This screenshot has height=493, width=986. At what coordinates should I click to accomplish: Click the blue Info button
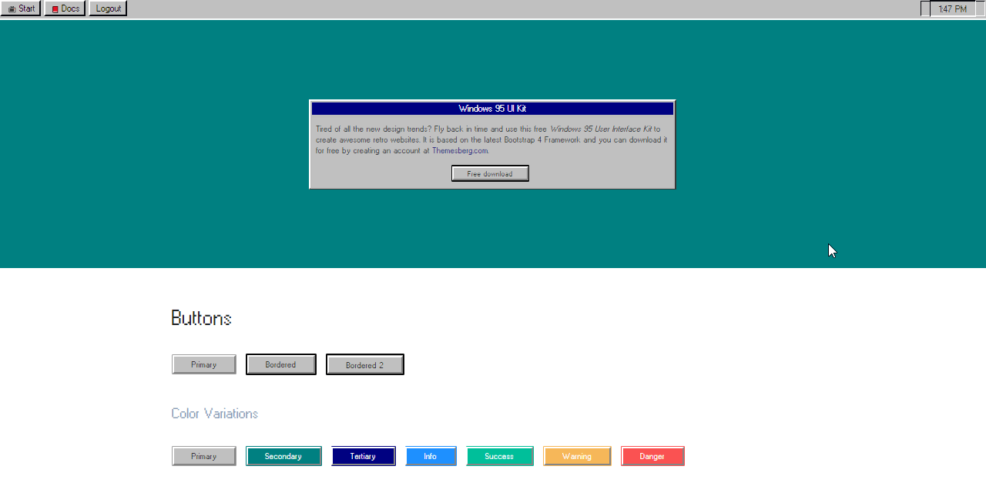pos(431,456)
